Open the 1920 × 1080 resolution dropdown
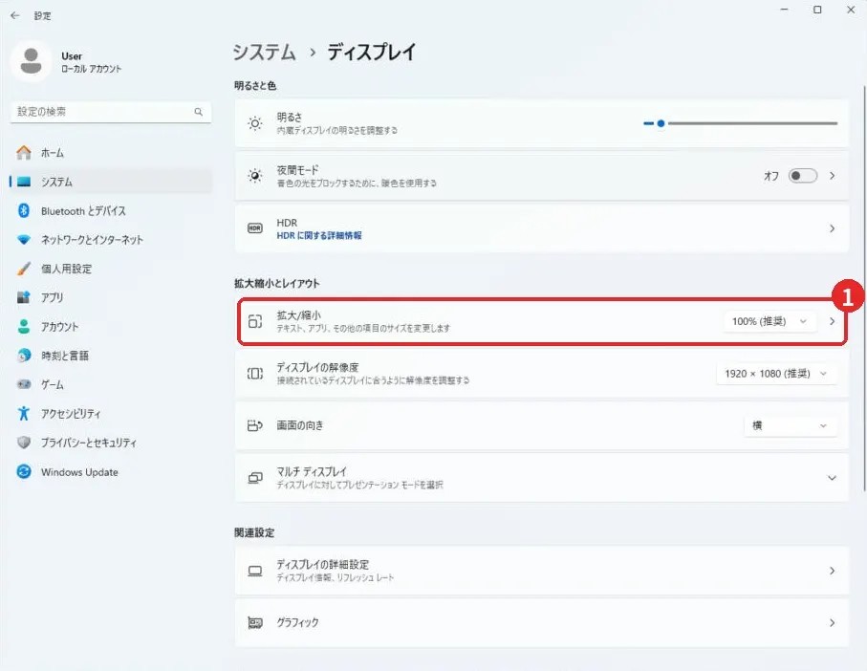 pyautogui.click(x=775, y=374)
